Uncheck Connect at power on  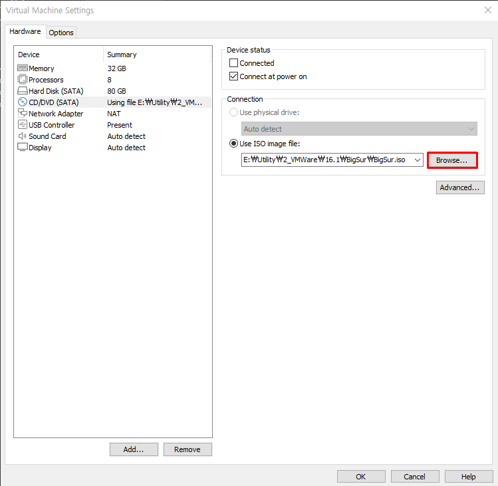(233, 76)
